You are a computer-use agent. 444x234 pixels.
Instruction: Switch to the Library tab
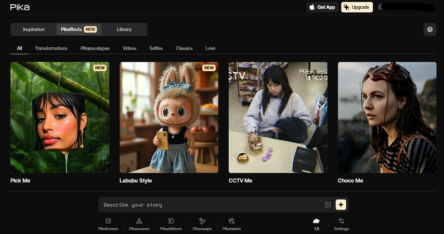click(x=124, y=30)
